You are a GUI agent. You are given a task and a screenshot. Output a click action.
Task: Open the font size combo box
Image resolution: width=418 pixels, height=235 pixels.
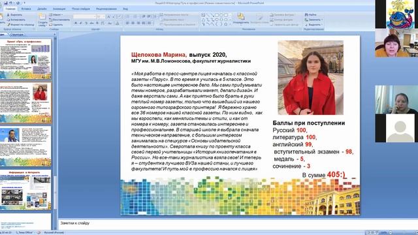tap(101, 16)
